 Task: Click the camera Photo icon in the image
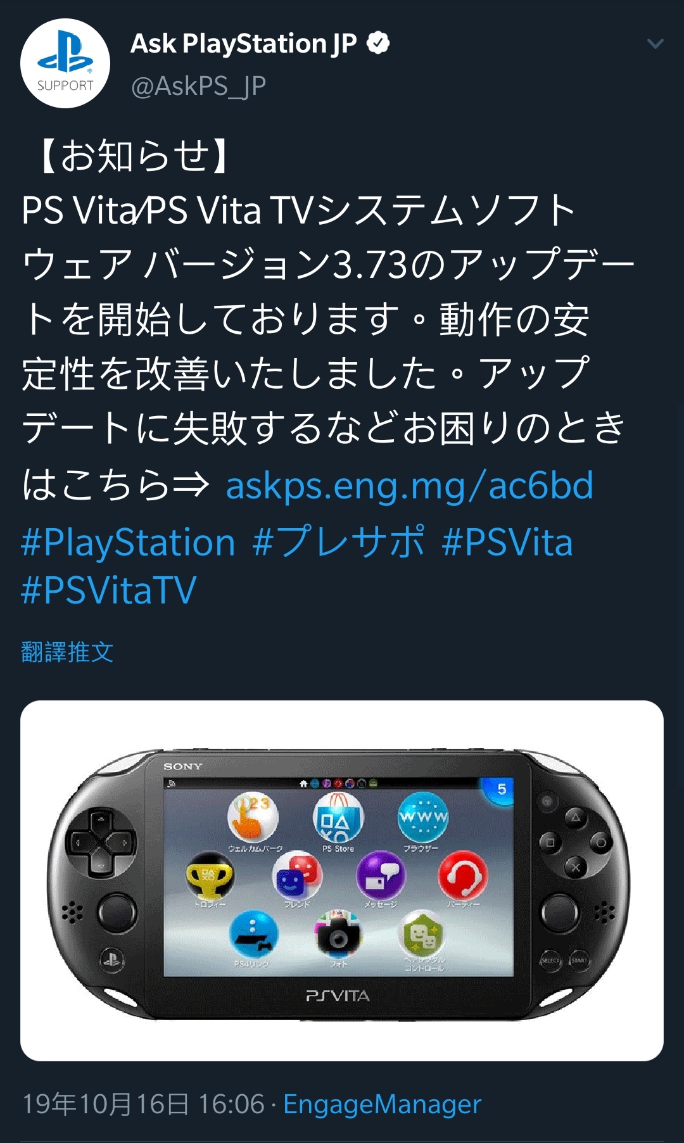click(338, 935)
